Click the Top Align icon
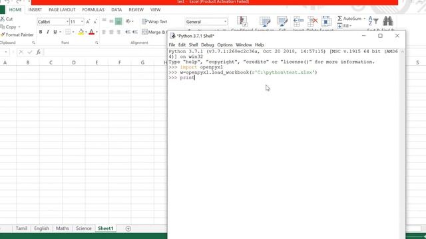The height and width of the screenshot is (239, 426). 104,21
